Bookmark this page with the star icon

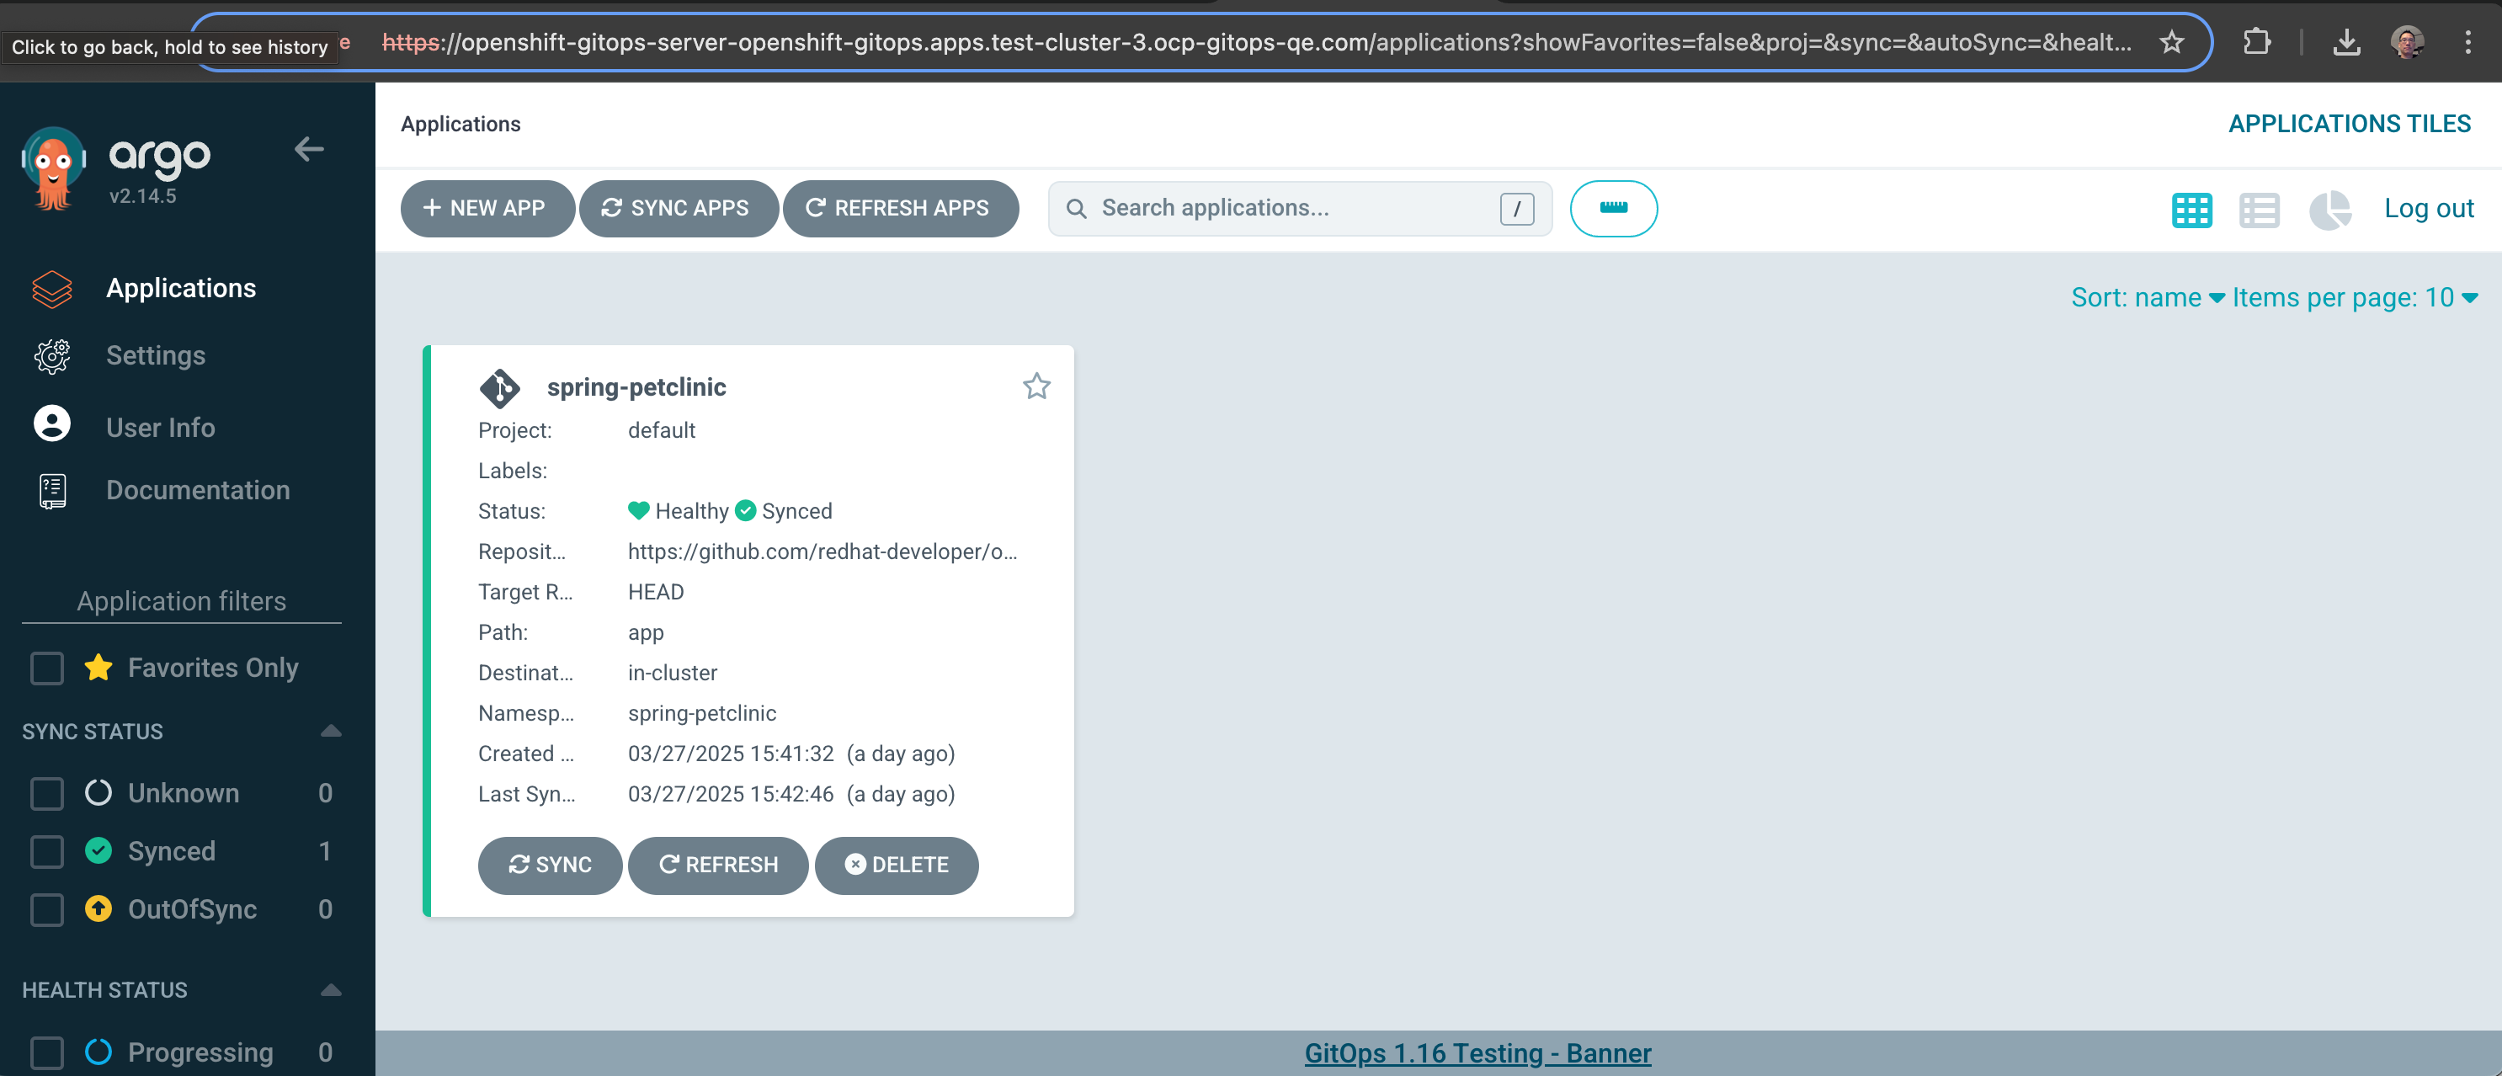pyautogui.click(x=2172, y=43)
